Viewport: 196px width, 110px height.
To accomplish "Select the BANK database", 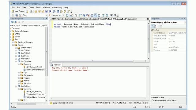I will point(17,34).
